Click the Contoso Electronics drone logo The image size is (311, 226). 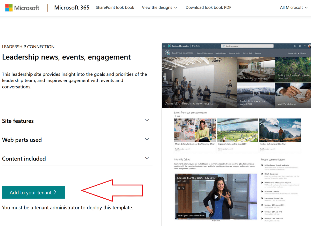point(169,46)
